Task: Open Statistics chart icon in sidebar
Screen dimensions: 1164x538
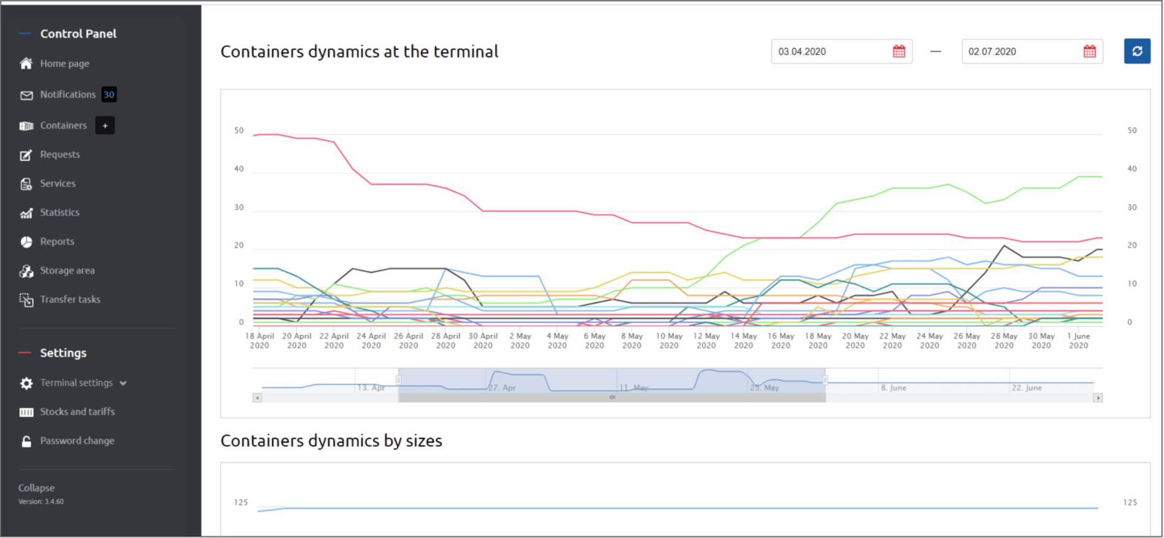Action: (x=26, y=213)
